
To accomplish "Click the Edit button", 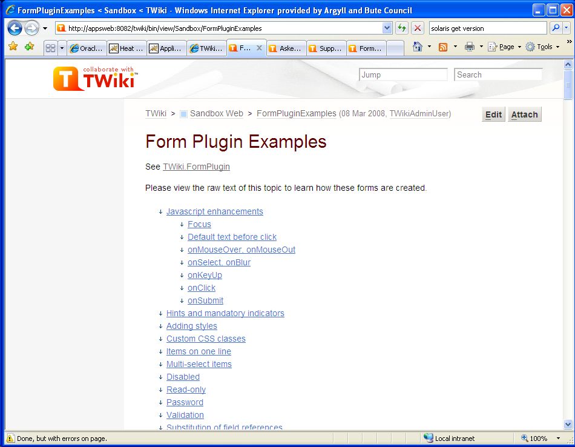I will [x=493, y=114].
